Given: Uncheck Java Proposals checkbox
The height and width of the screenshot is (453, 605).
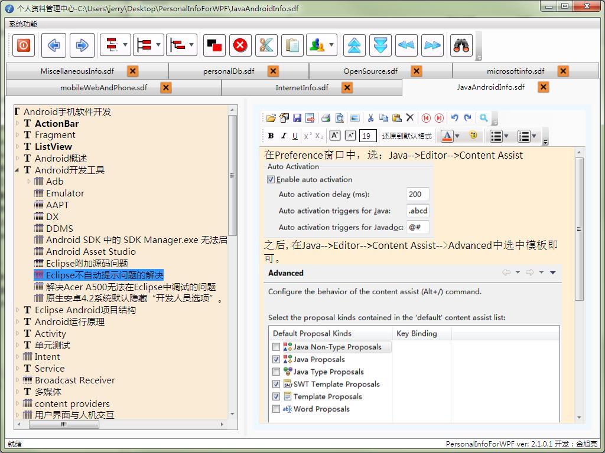Looking at the screenshot, I should click(x=276, y=359).
